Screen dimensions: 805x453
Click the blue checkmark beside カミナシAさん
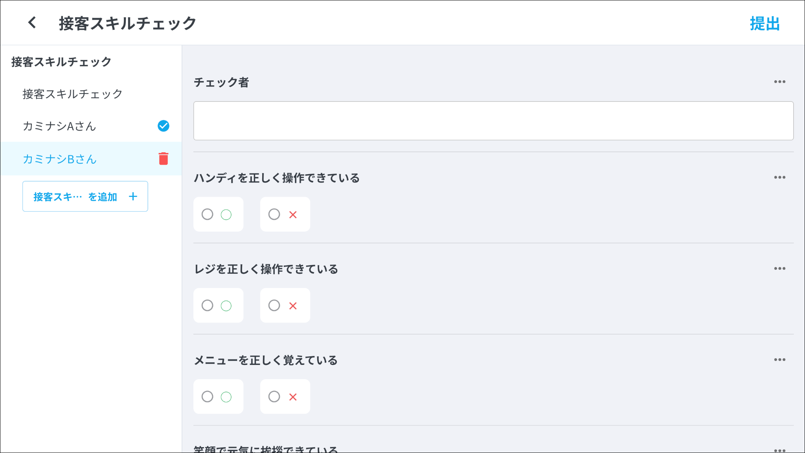[164, 126]
